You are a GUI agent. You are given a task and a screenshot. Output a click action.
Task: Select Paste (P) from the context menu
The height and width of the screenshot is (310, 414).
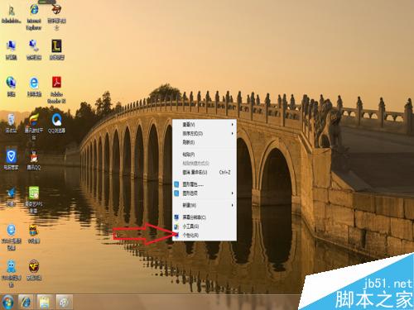point(205,155)
